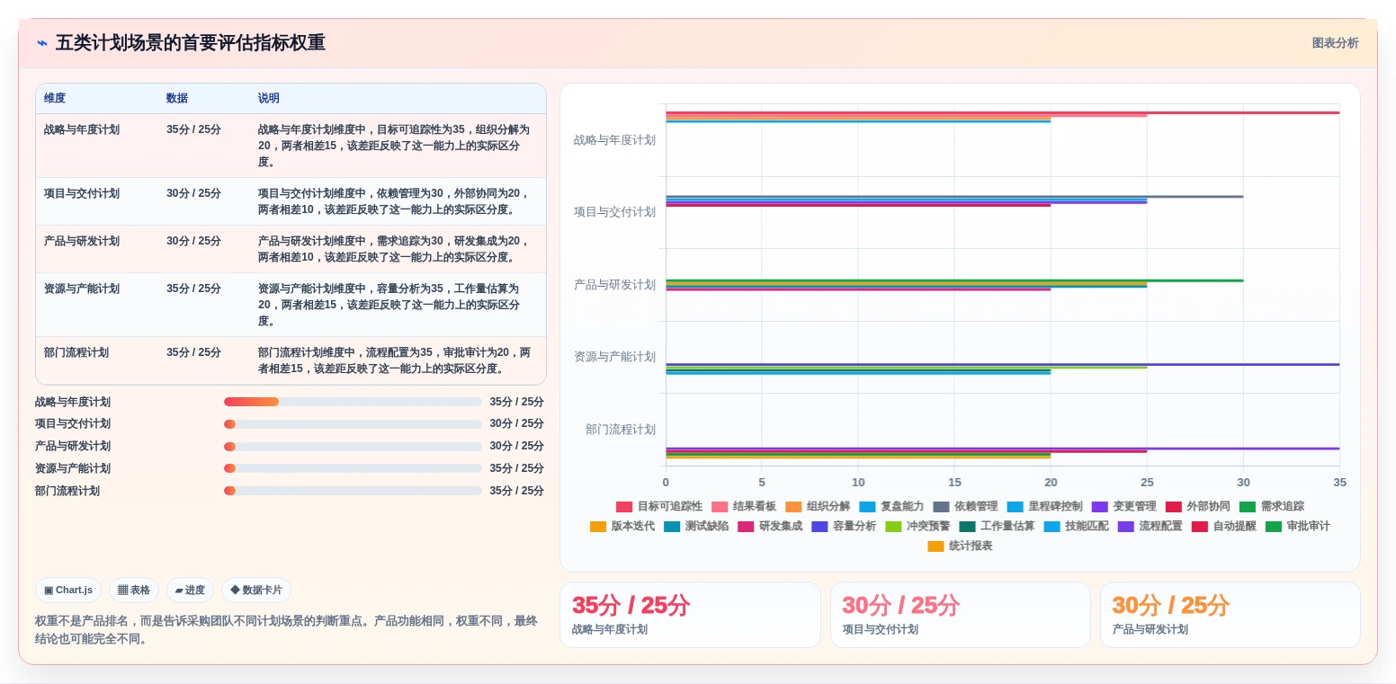Toggle 里程碑控制 legend item
This screenshot has height=684, width=1396.
click(x=1044, y=507)
